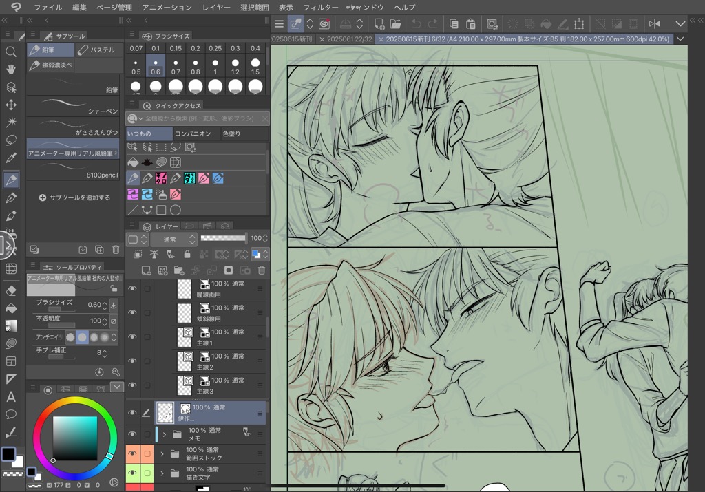The image size is (705, 492).
Task: Select the Balloon speech bubble tool
Action: pos(11,414)
